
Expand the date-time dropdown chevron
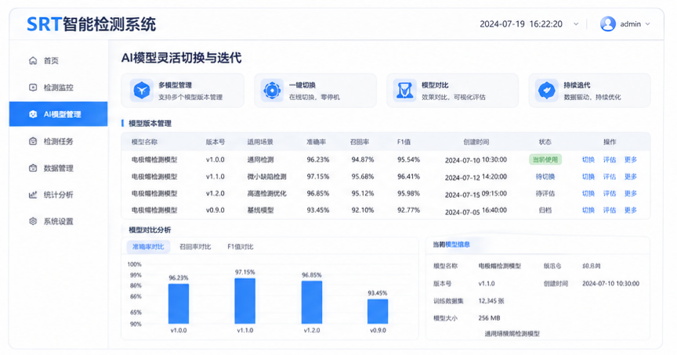(576, 24)
